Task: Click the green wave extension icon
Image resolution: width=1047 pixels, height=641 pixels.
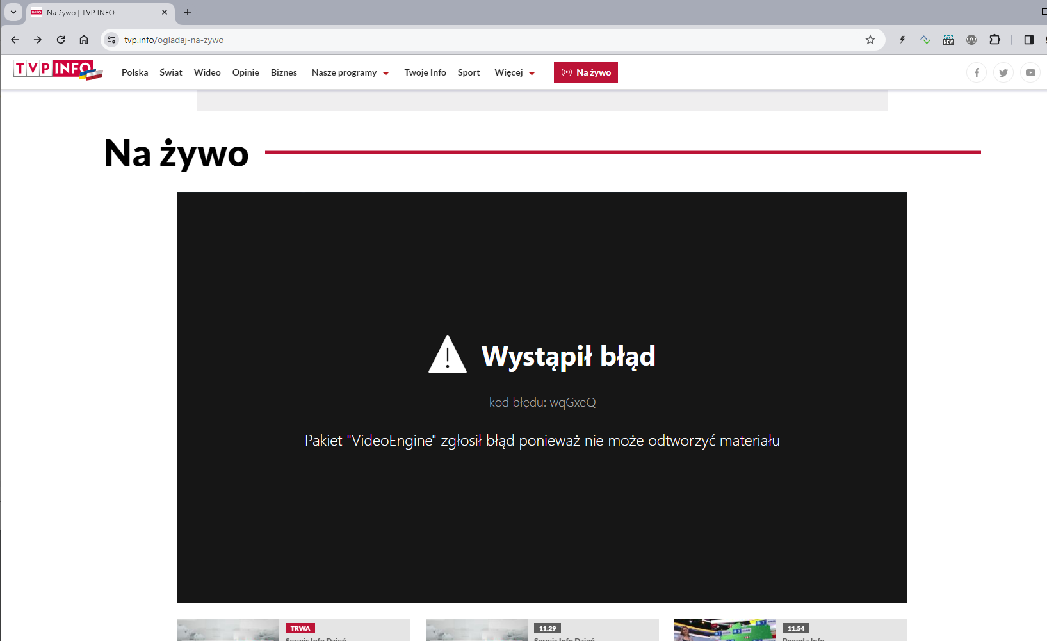Action: (x=925, y=40)
